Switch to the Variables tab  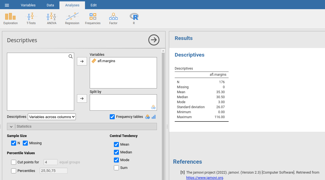28,5
